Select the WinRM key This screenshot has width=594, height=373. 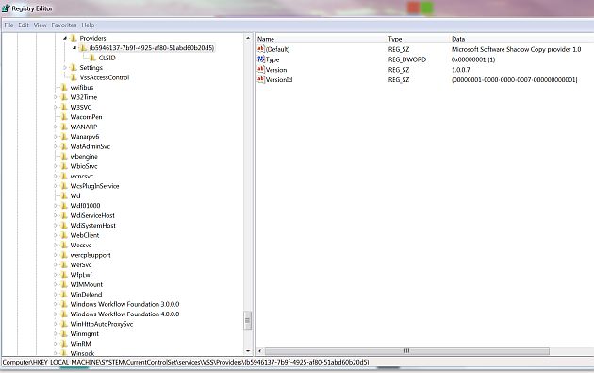81,344
